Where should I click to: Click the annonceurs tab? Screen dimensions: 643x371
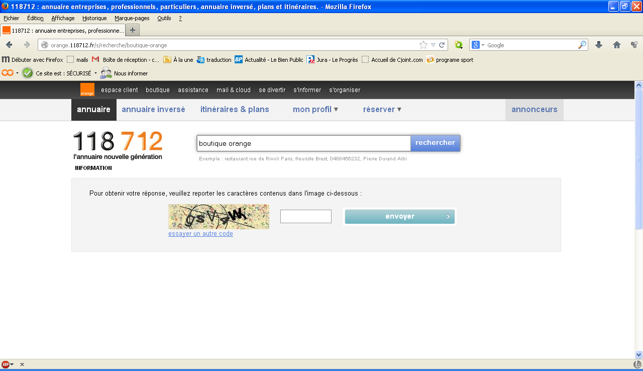[534, 109]
